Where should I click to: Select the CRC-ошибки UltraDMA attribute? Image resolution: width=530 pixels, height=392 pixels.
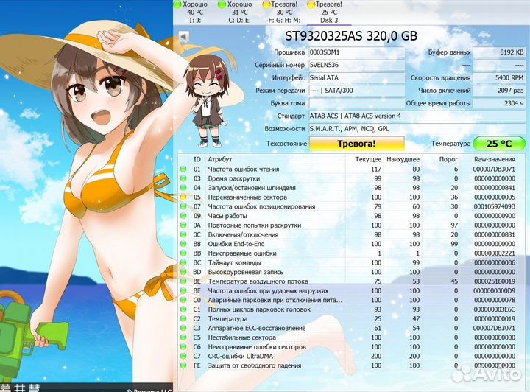(240, 356)
